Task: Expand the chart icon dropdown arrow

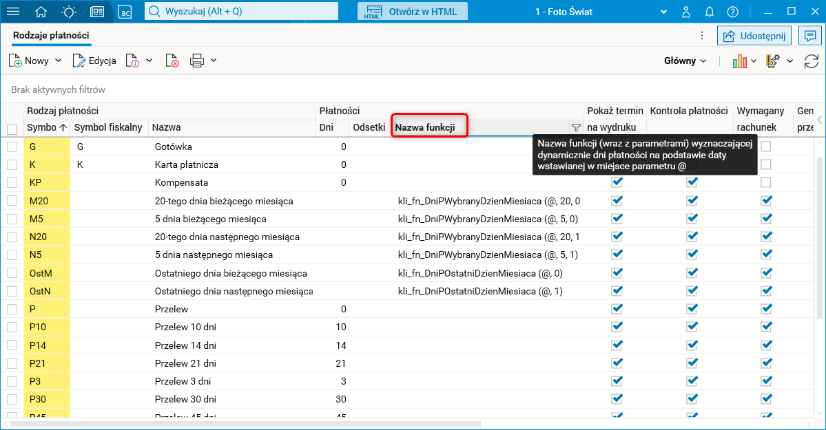Action: click(754, 61)
